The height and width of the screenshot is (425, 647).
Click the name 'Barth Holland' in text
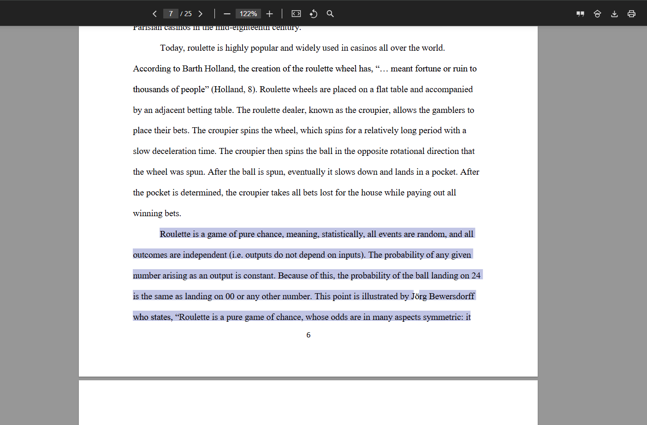(x=208, y=69)
